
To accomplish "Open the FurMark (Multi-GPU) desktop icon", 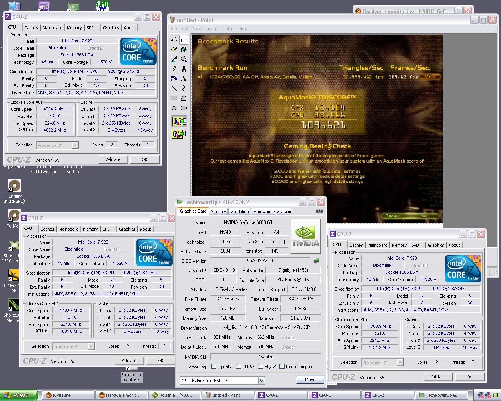I will (14, 191).
